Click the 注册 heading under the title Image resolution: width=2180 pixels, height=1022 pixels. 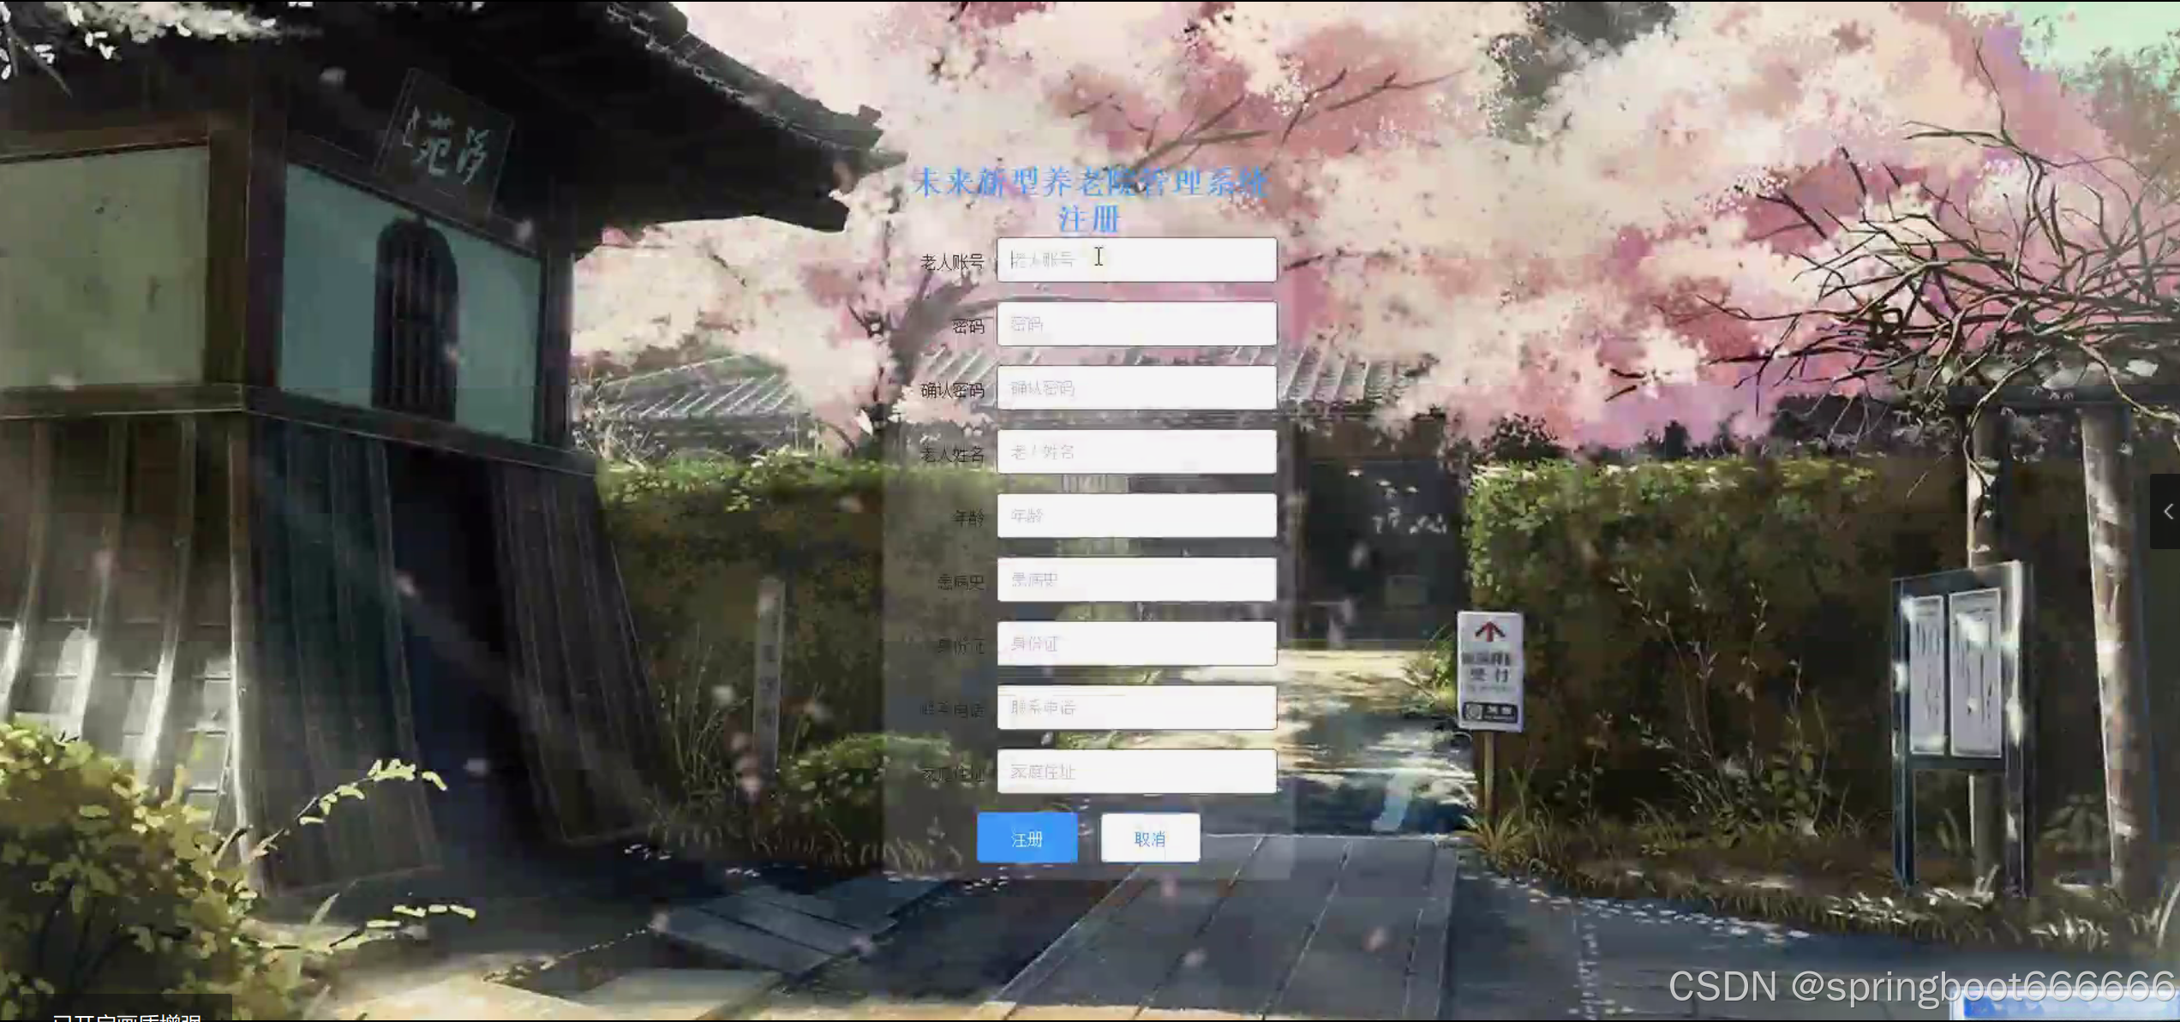[x=1088, y=219]
